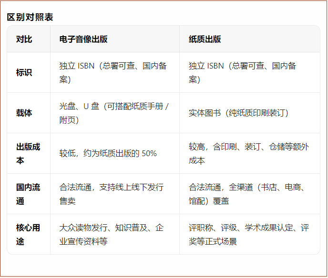Select the 核心用途 row label

[28, 234]
